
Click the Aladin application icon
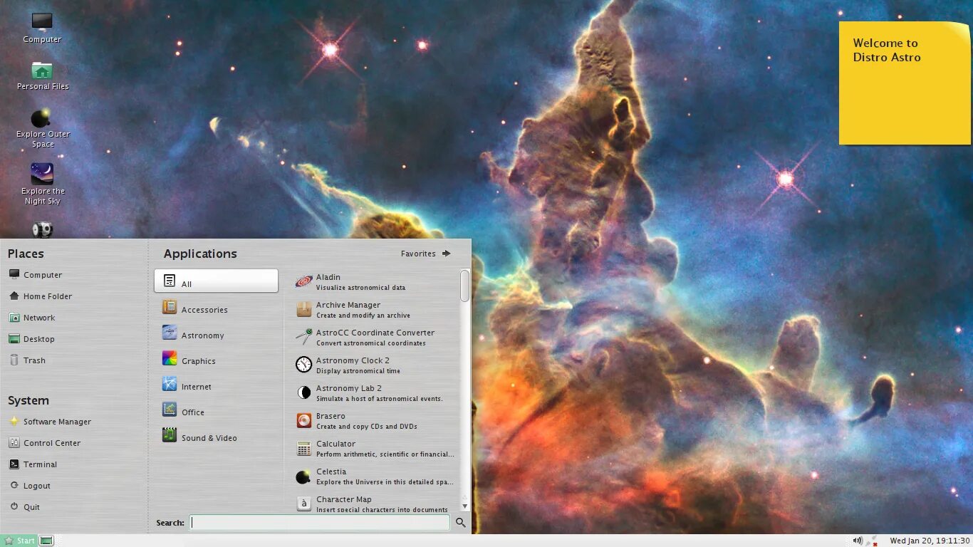(x=304, y=281)
